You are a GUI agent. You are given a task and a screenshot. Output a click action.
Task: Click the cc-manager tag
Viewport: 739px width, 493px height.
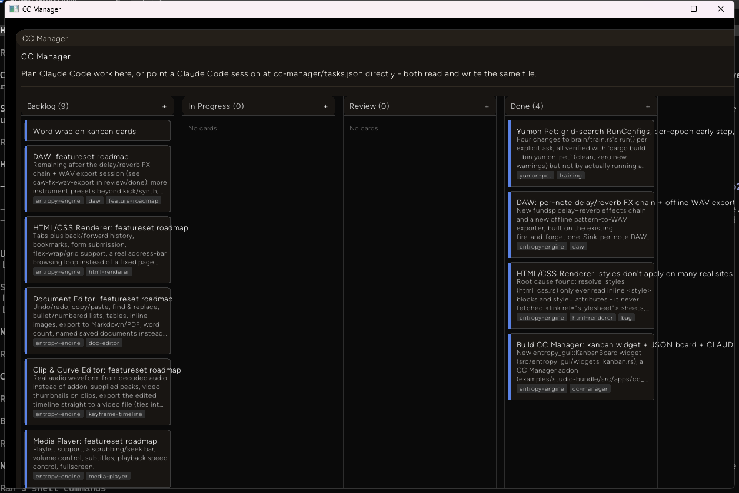click(x=590, y=389)
